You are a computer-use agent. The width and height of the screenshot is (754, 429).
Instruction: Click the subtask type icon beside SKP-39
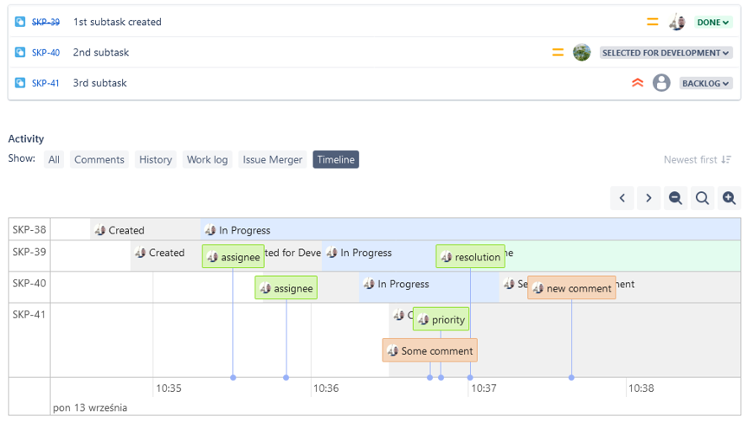point(21,22)
